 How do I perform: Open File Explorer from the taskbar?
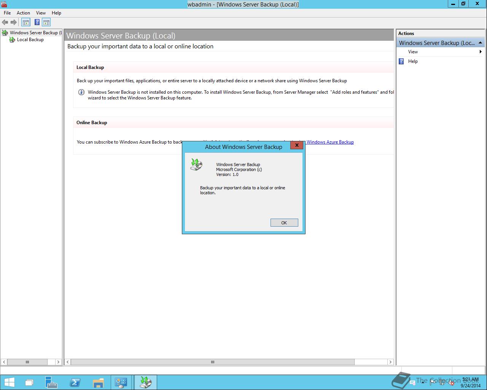point(99,382)
